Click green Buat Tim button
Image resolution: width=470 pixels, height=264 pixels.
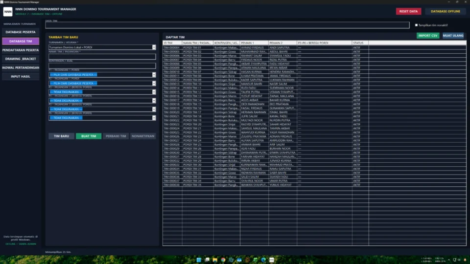coord(89,136)
